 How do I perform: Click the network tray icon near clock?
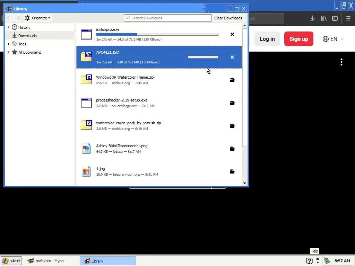[327, 261]
